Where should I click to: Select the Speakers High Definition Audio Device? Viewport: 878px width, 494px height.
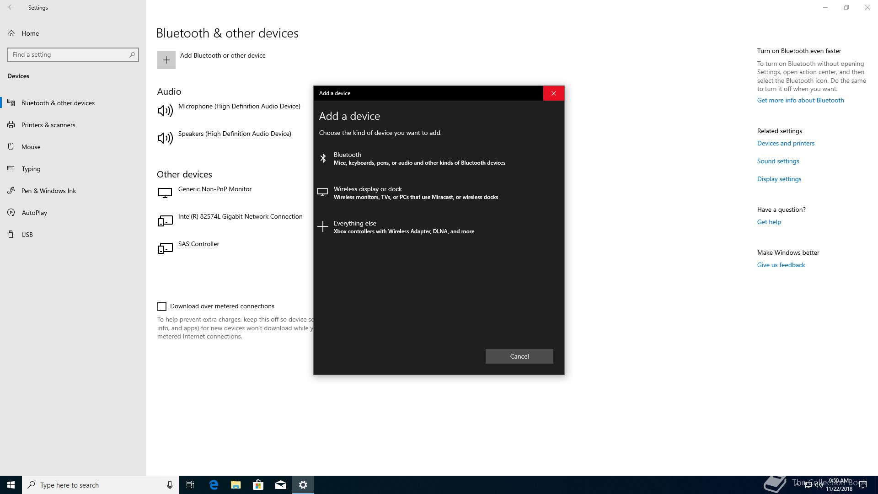(234, 134)
